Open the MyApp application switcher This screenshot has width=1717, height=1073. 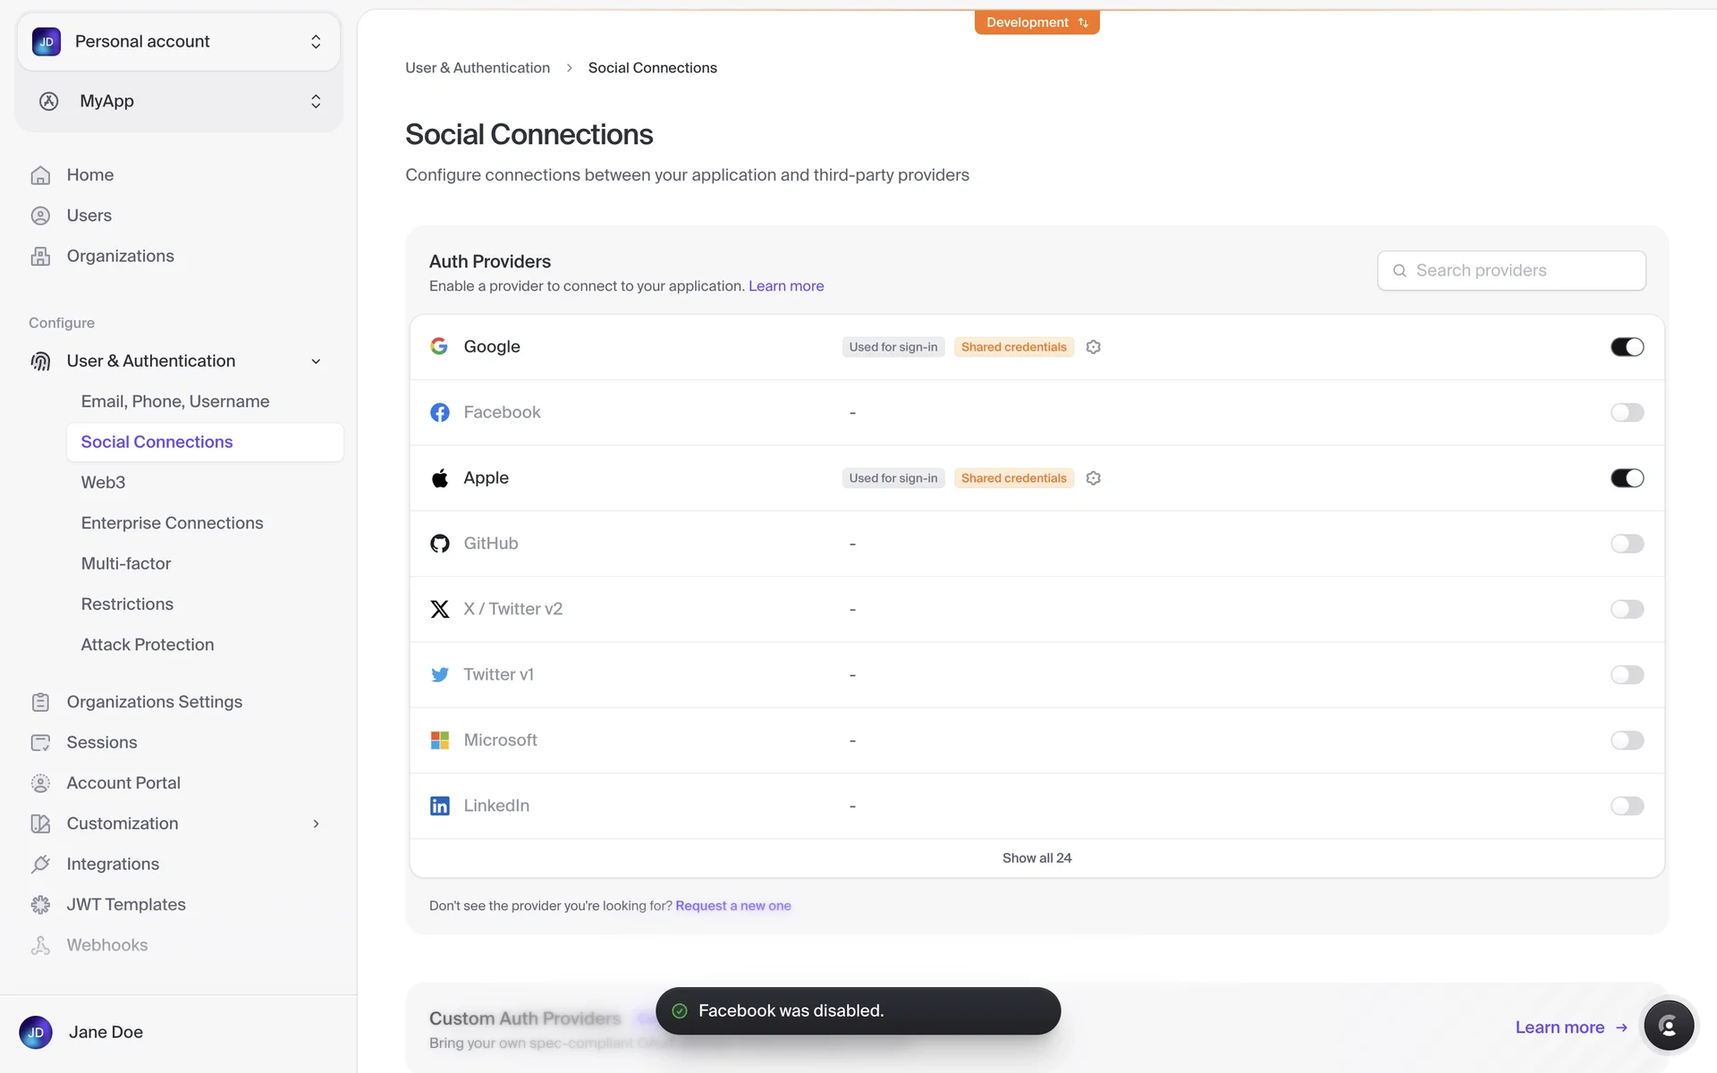coord(179,101)
